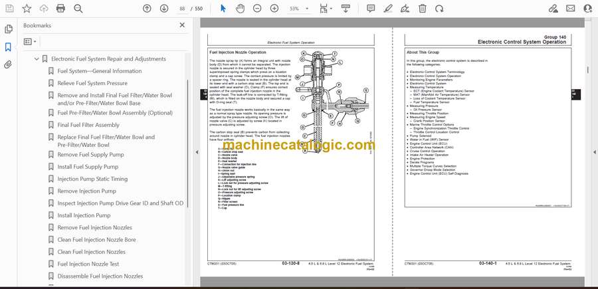The height and width of the screenshot is (289, 598).
Task: Print the document using the printer icon
Action: click(x=60, y=8)
